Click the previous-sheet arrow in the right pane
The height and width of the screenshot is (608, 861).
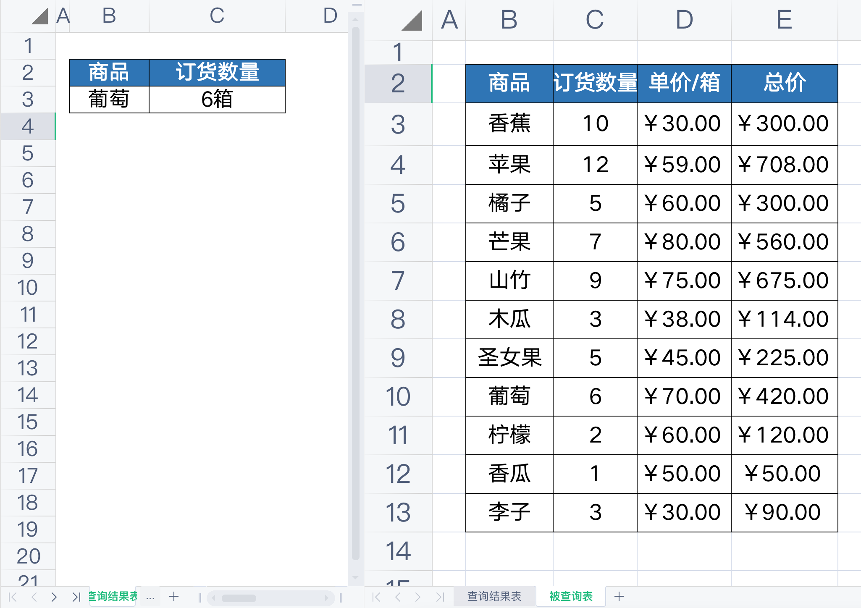coord(398,597)
